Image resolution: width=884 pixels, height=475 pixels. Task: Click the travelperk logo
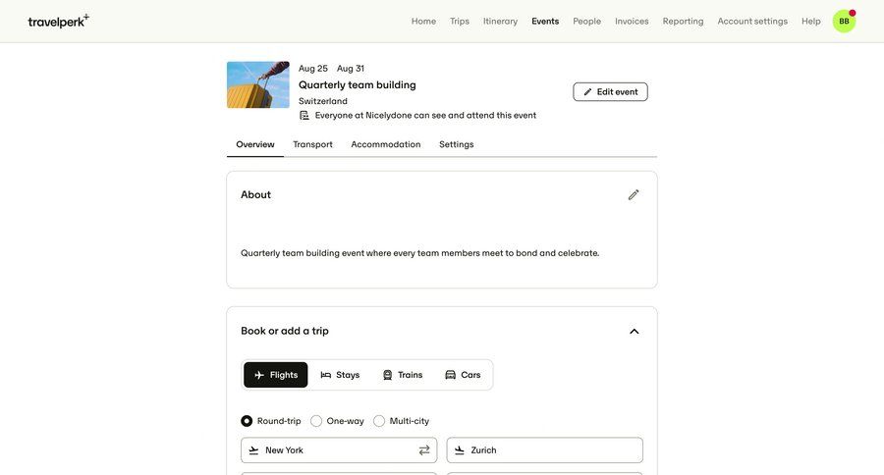(x=58, y=21)
